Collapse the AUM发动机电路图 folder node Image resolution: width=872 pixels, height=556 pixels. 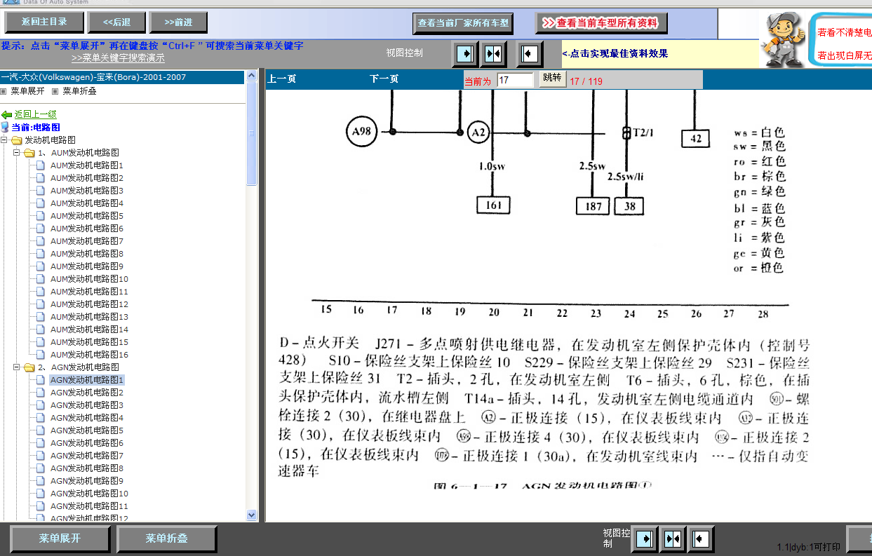click(17, 153)
